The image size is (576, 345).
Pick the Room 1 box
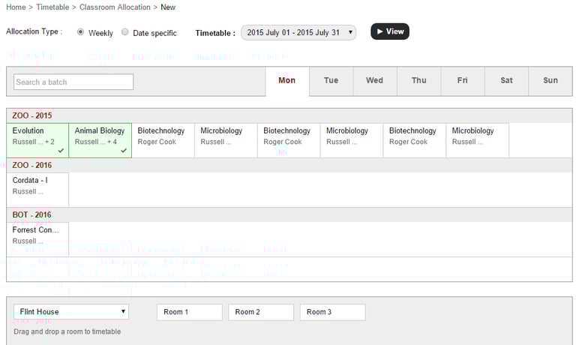tap(190, 312)
